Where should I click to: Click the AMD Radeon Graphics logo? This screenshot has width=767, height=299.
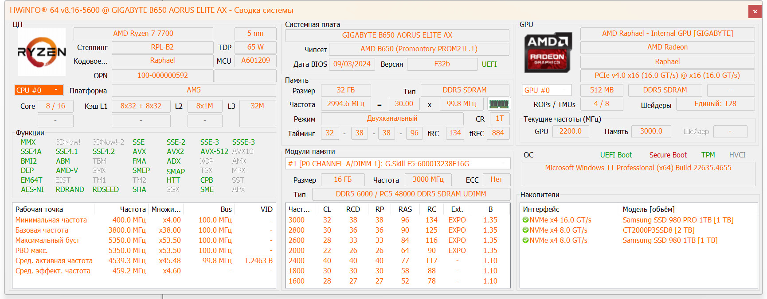coord(548,52)
